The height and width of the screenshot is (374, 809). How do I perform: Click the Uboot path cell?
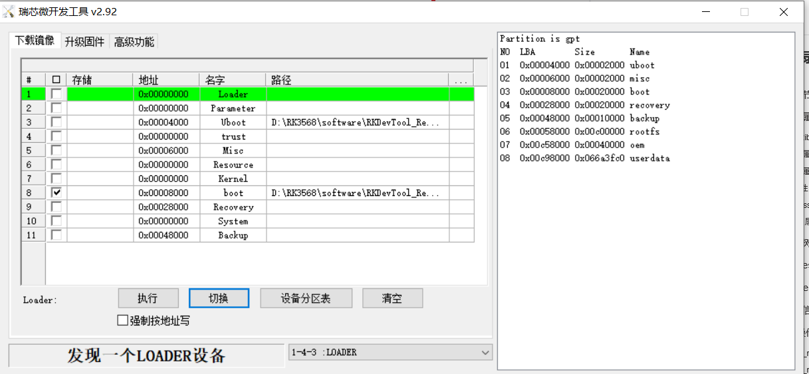(x=358, y=122)
